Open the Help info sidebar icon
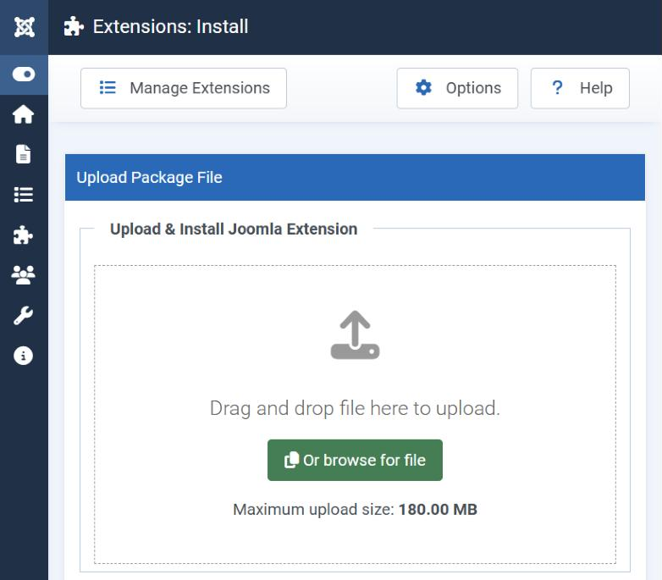This screenshot has height=580, width=662. pyautogui.click(x=23, y=356)
